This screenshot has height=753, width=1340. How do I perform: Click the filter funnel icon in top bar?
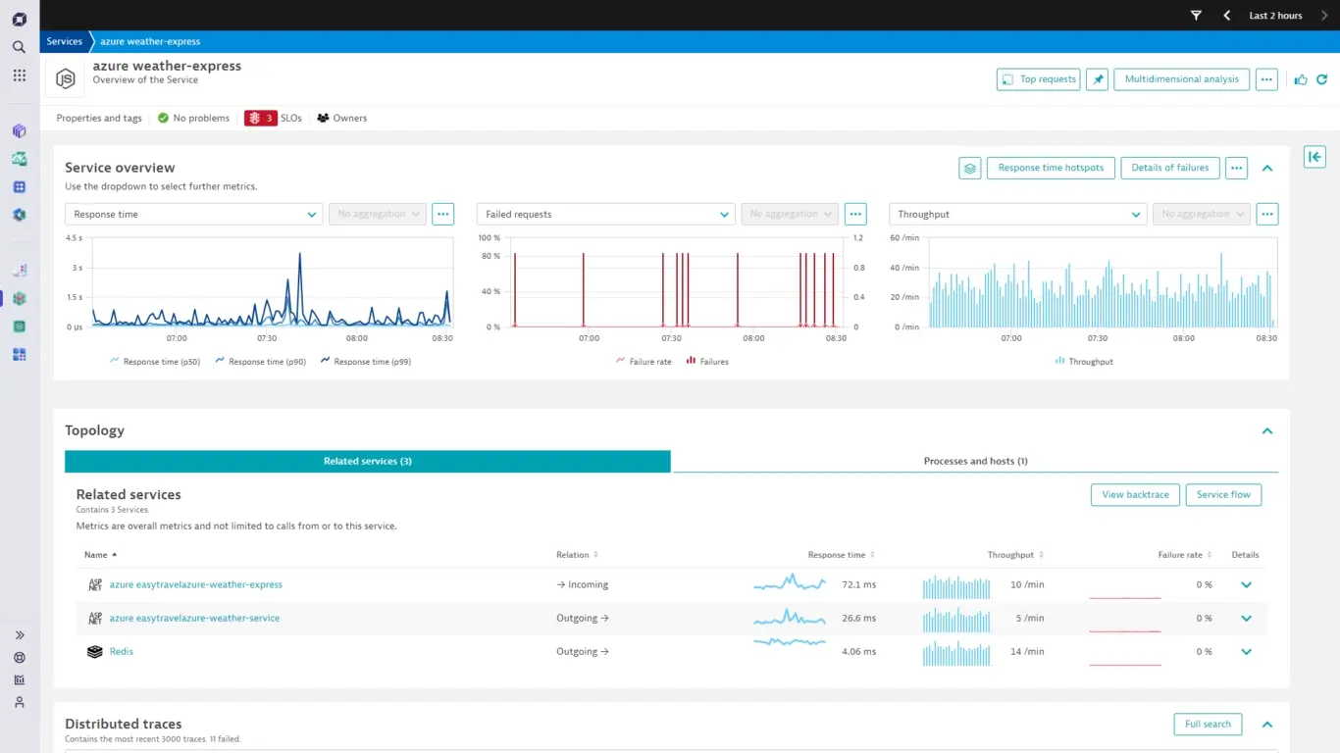pos(1196,16)
